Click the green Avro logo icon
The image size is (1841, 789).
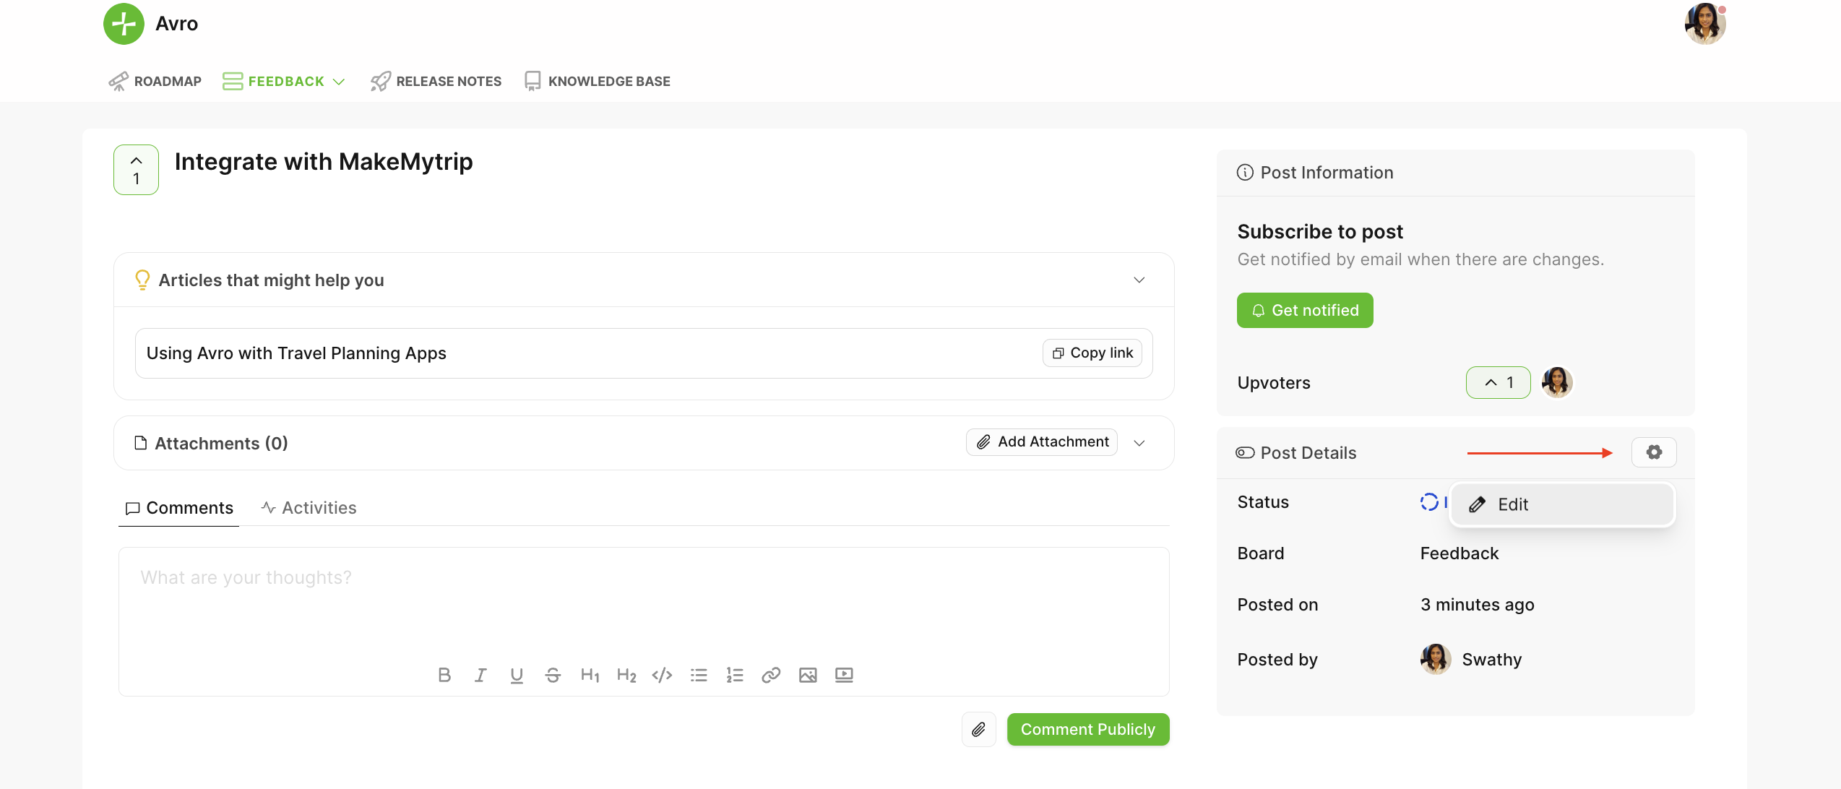coord(124,24)
